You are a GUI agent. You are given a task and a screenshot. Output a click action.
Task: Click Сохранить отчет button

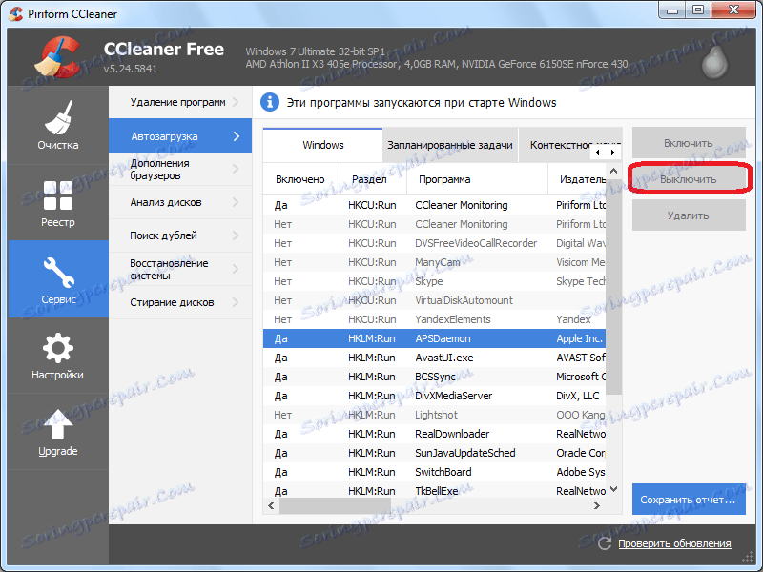coord(689,500)
